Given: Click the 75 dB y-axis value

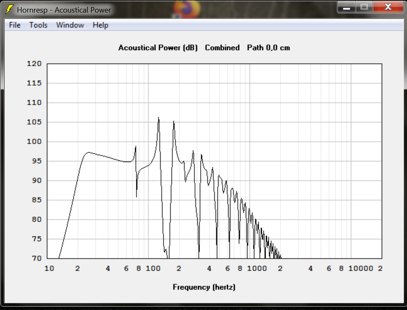Looking at the screenshot, I should click(x=37, y=239).
